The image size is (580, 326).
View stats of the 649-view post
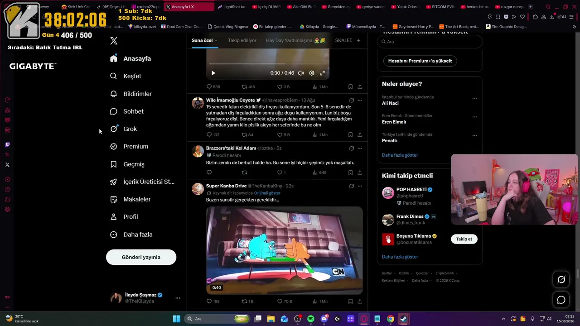click(x=319, y=173)
